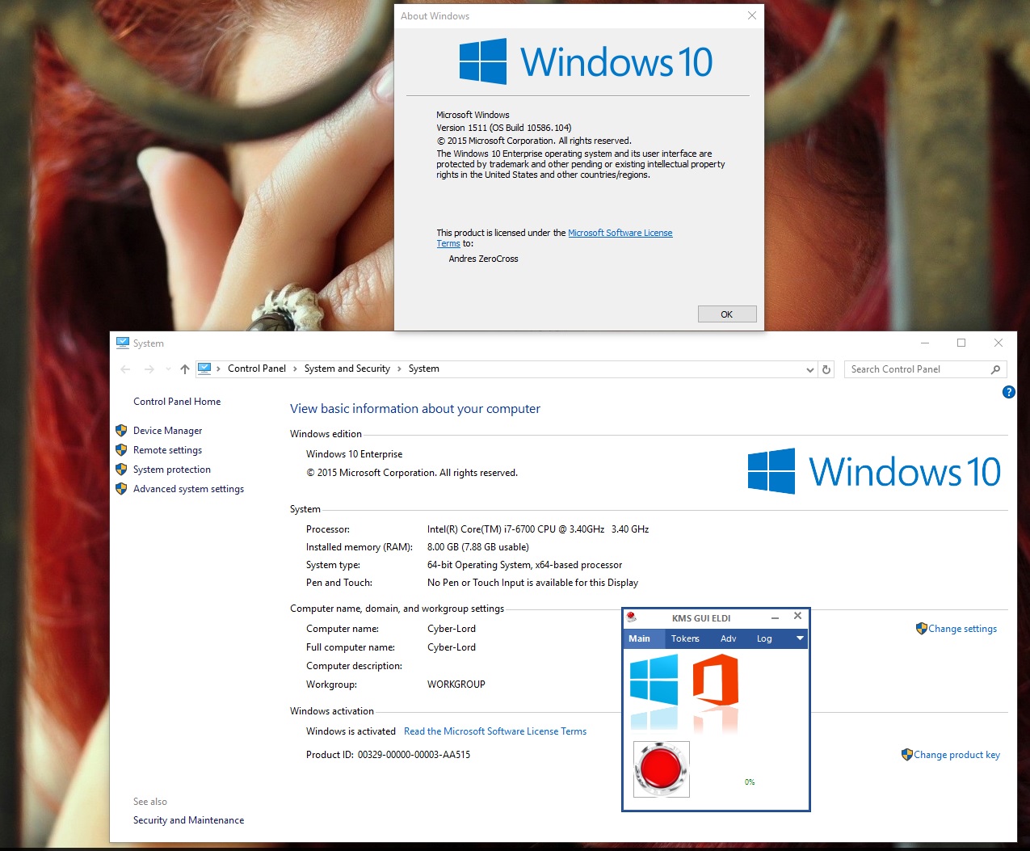1030x851 pixels.
Task: Expand chevron after Control Panel breadcrumb
Action: pyautogui.click(x=295, y=369)
